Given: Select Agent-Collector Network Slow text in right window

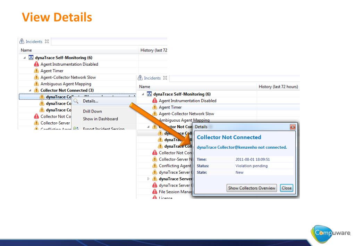Looking at the screenshot, I should (x=186, y=114).
